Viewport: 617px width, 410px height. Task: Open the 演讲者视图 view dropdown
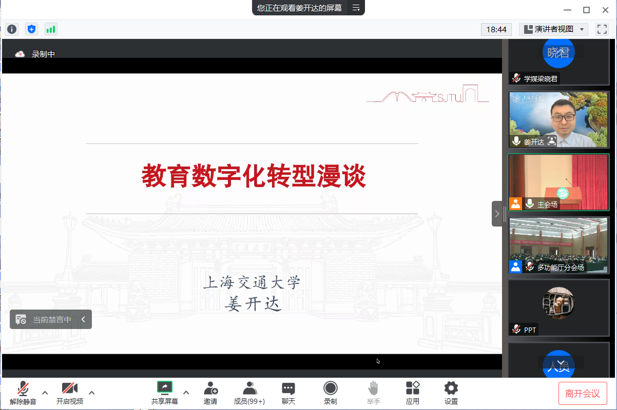pos(553,29)
